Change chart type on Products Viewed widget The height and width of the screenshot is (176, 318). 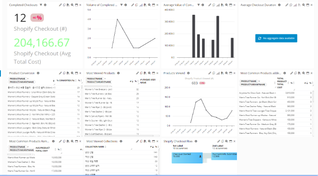click(218, 73)
